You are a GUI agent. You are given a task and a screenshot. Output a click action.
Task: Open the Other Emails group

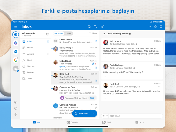(x=75, y=41)
